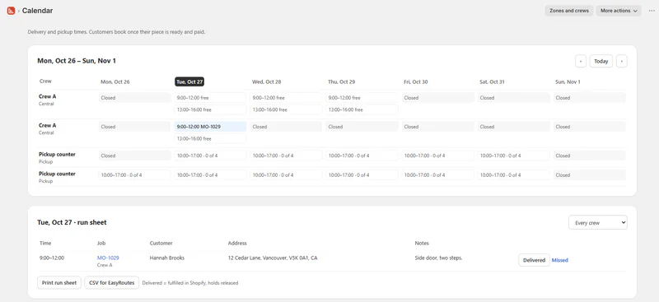Go to the next week with the right arrow
This screenshot has height=302, width=659.
(x=622, y=61)
